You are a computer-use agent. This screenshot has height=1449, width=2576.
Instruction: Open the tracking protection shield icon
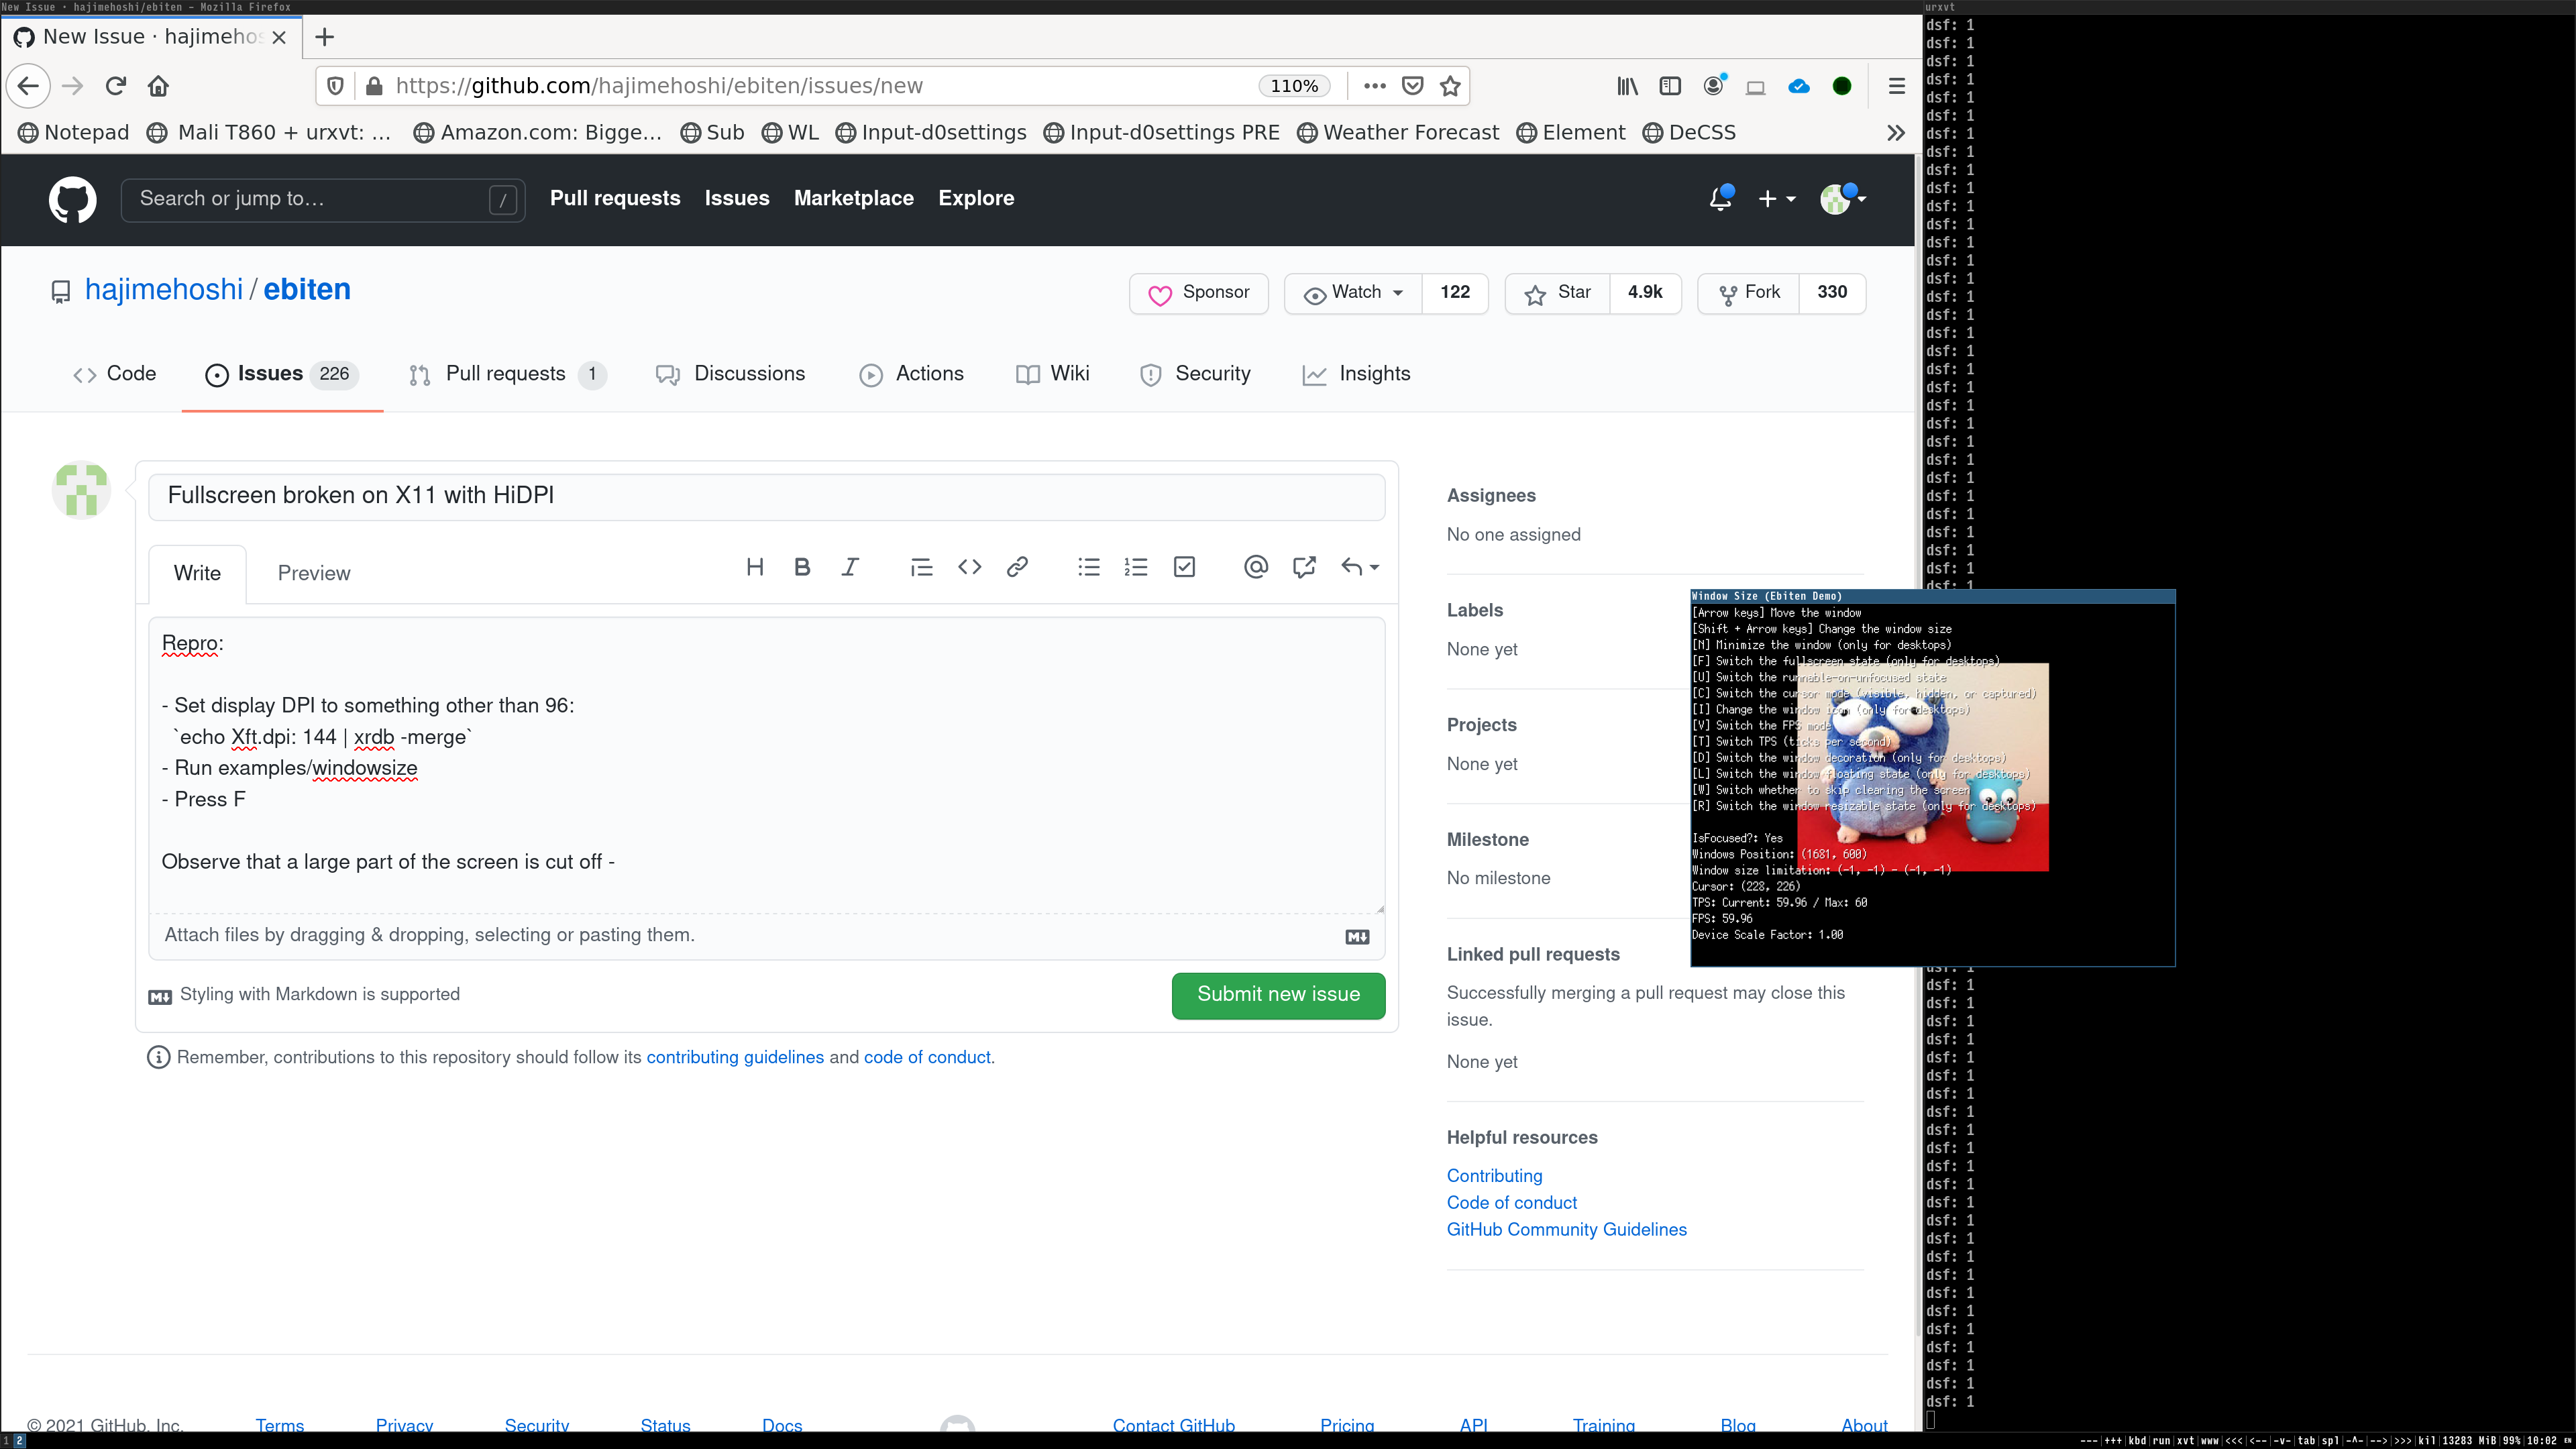pyautogui.click(x=336, y=86)
